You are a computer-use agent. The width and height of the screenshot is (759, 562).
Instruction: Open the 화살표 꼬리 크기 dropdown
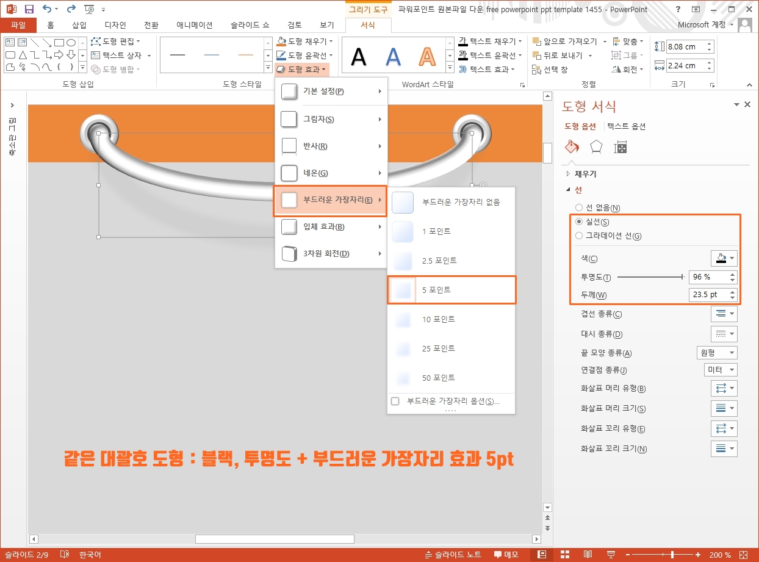[724, 449]
